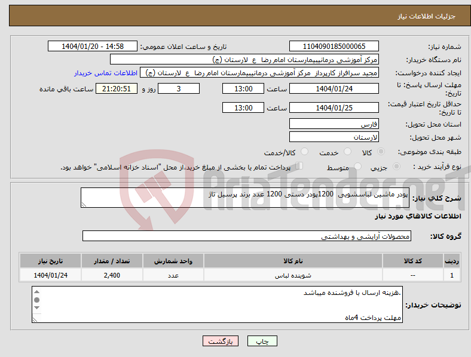Click the هزینه ارسال با فروشنده میباشد note
The image size is (471, 357).
(x=352, y=293)
